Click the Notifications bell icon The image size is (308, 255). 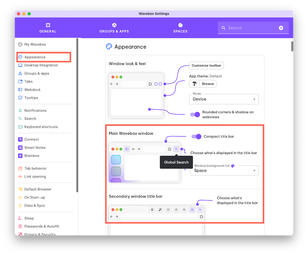pyautogui.click(x=20, y=111)
